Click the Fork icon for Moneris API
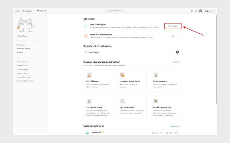The width and height of the screenshot is (230, 143). [153, 133]
